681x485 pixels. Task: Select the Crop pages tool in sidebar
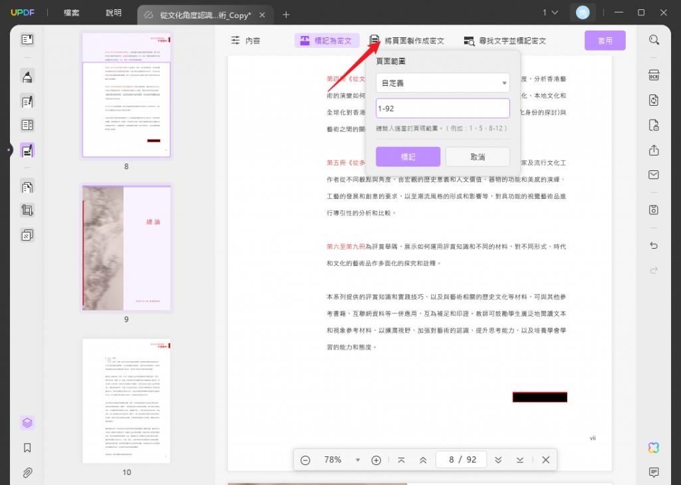27,211
